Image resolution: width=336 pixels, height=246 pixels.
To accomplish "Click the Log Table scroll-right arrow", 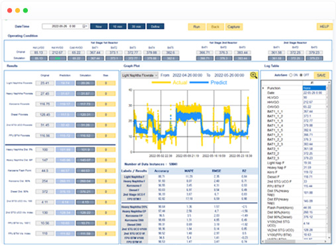I will [325, 241].
